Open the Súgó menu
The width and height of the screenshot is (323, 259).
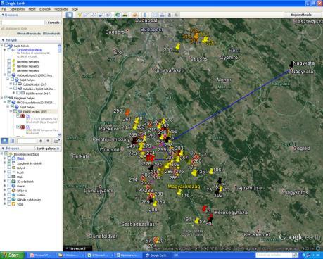pyautogui.click(x=75, y=9)
